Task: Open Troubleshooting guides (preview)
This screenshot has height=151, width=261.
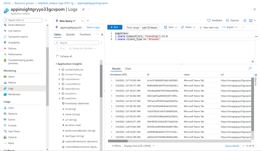Action: 21,62
